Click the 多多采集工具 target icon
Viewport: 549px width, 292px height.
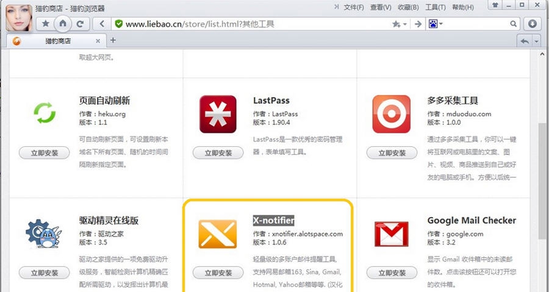[x=392, y=114]
